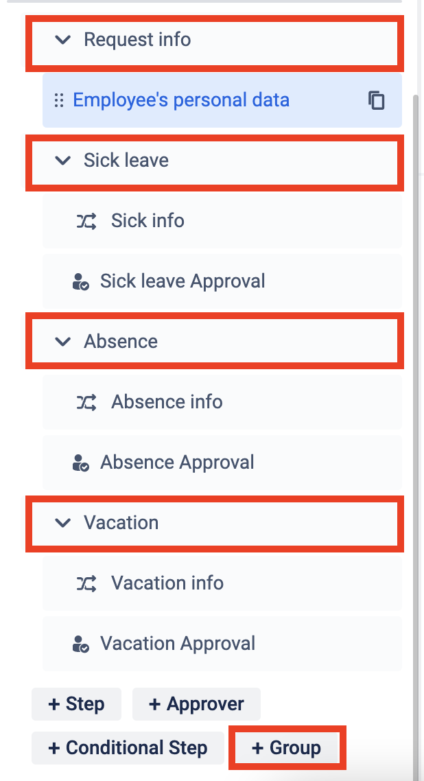Click the conditional icon next to Absence info
The height and width of the screenshot is (781, 424).
86,402
